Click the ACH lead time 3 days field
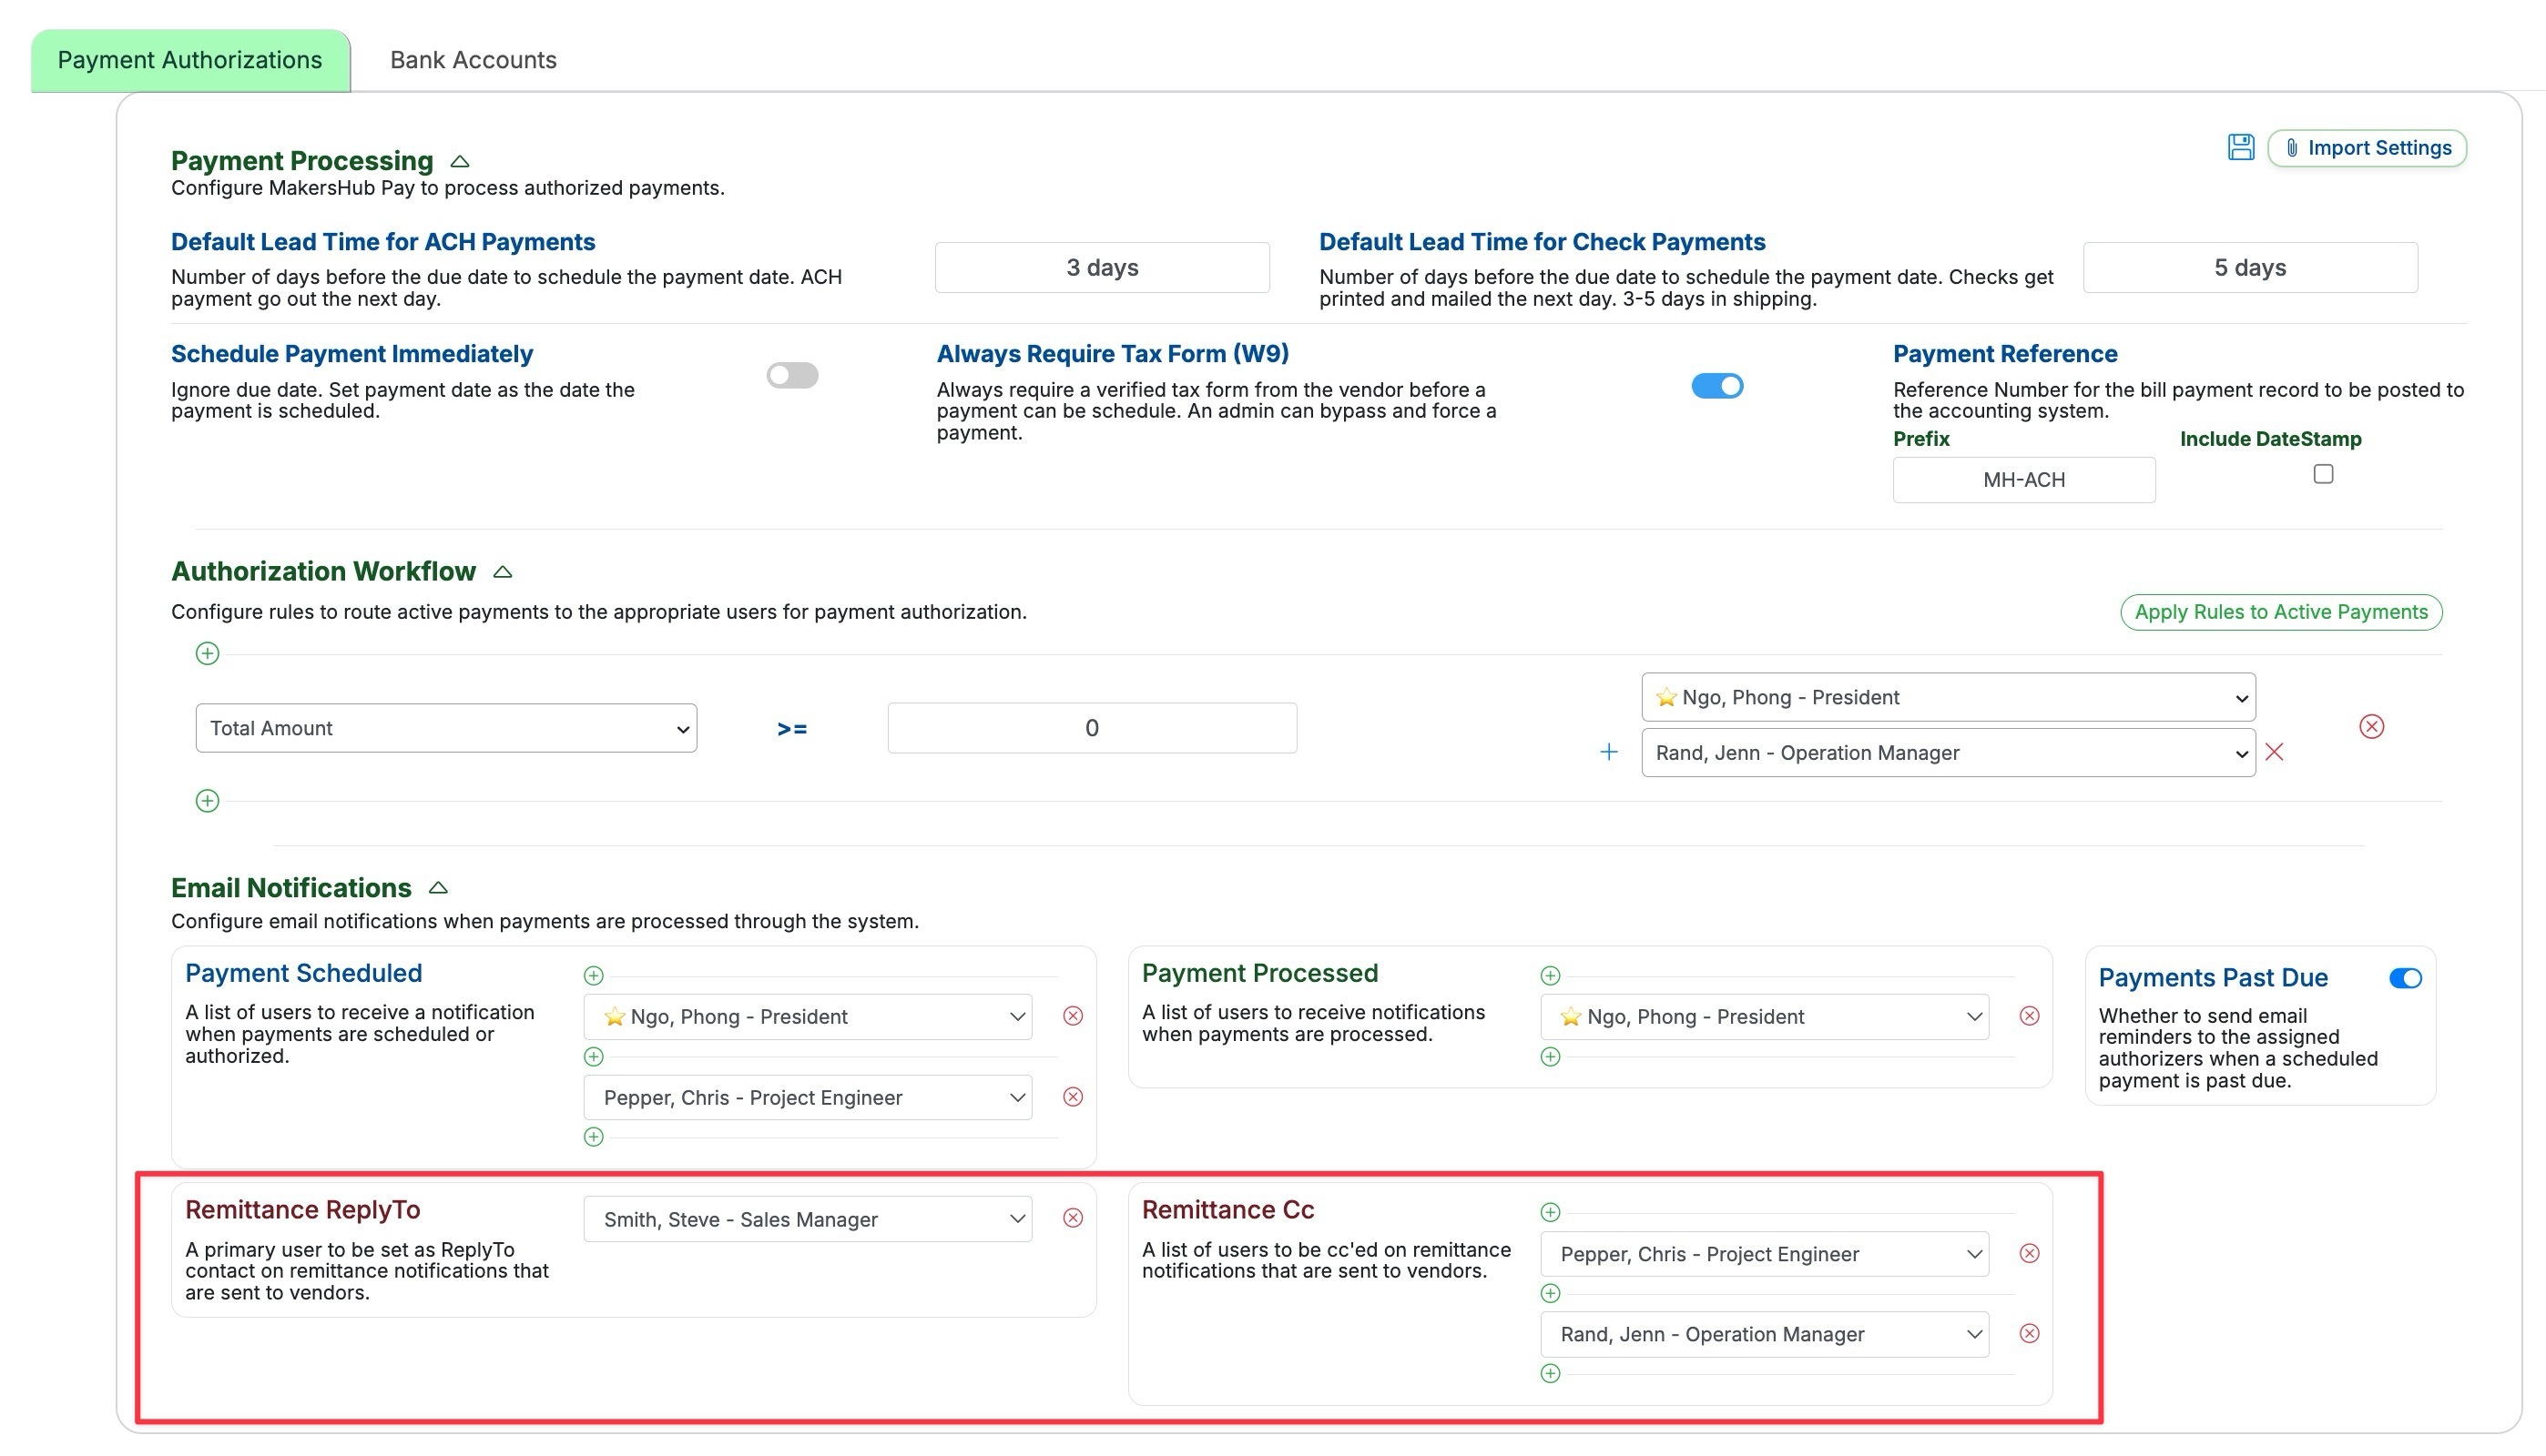The width and height of the screenshot is (2546, 1456). point(1102,268)
